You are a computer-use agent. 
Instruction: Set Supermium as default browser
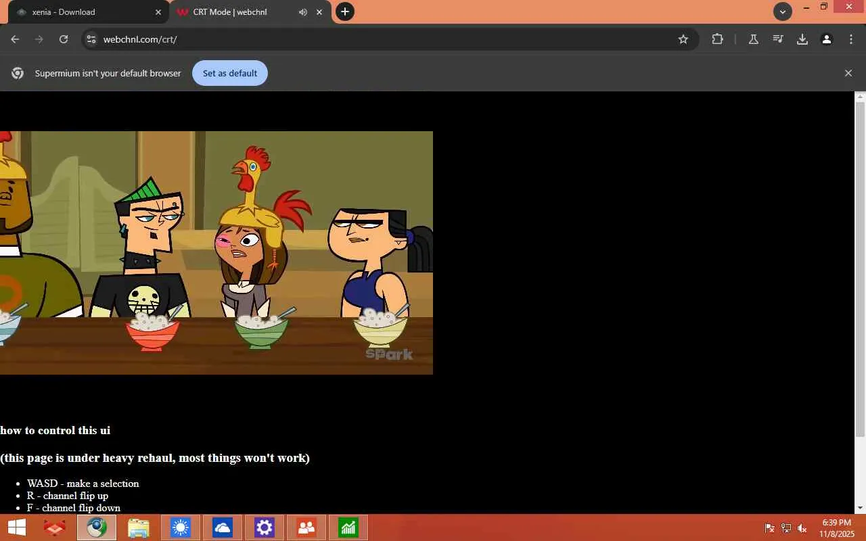(x=230, y=73)
